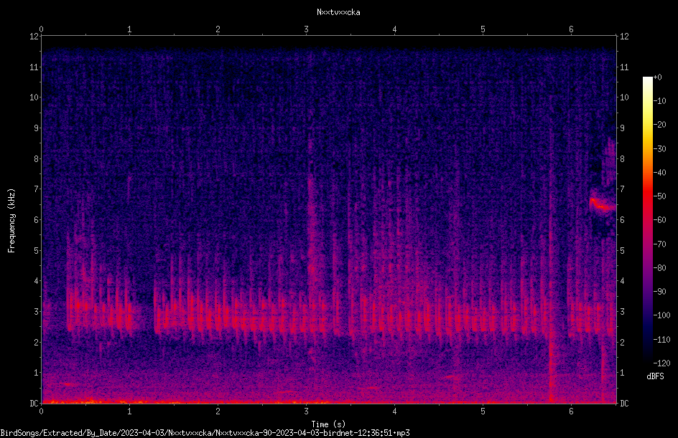Click the +0 label on color scale

pos(658,77)
